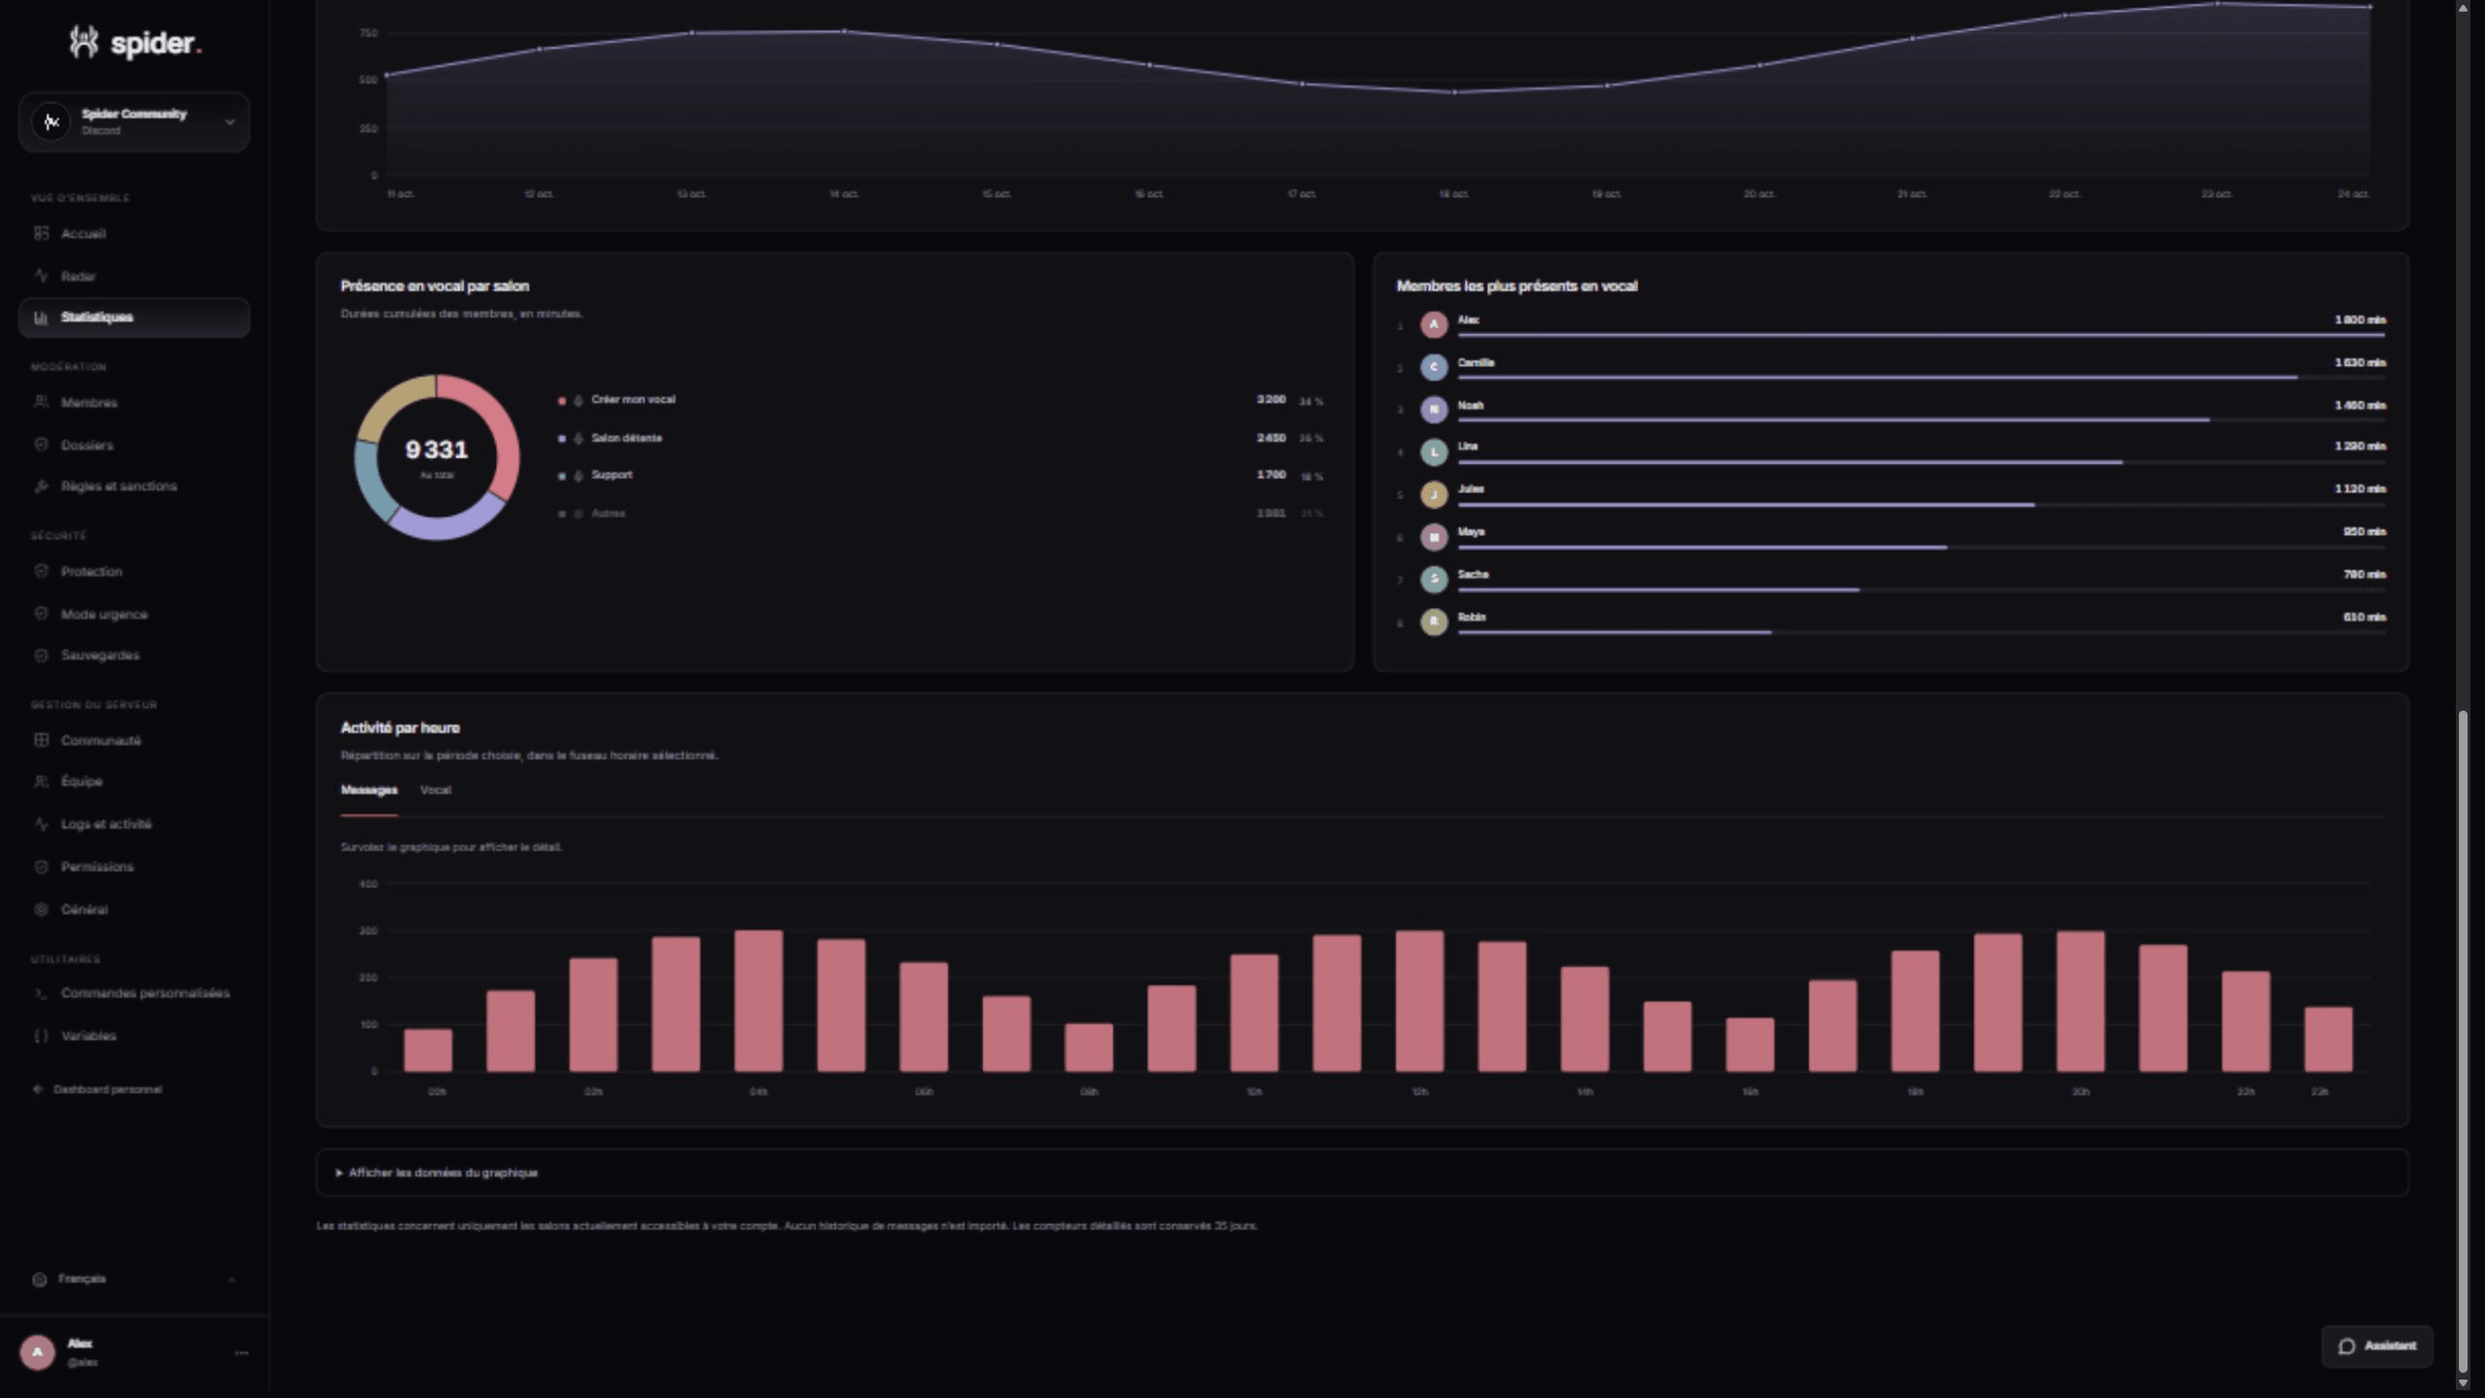This screenshot has width=2485, height=1398.
Task: Open the Assistant button
Action: 2376,1346
